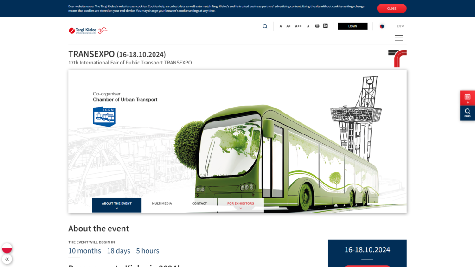Increase the font size with A+

click(289, 26)
